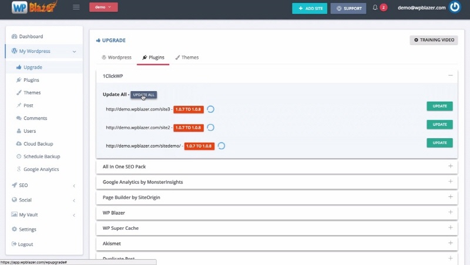
Task: Click the speech bubble Comments icon
Action: pos(19,118)
